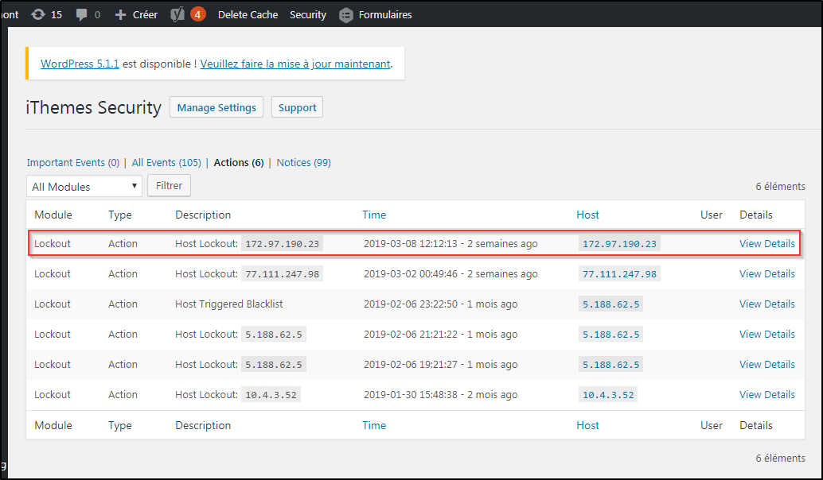Open the All Modules dropdown

(84, 187)
